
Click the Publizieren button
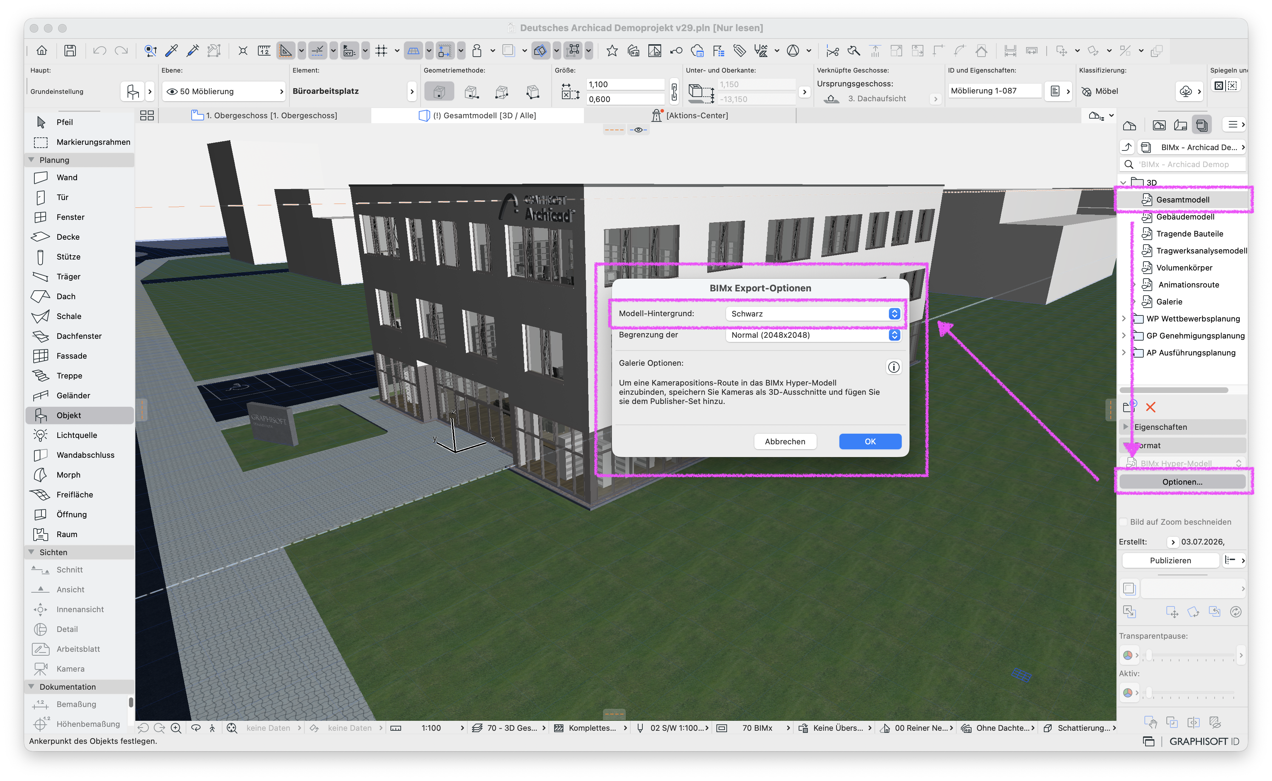[1170, 560]
